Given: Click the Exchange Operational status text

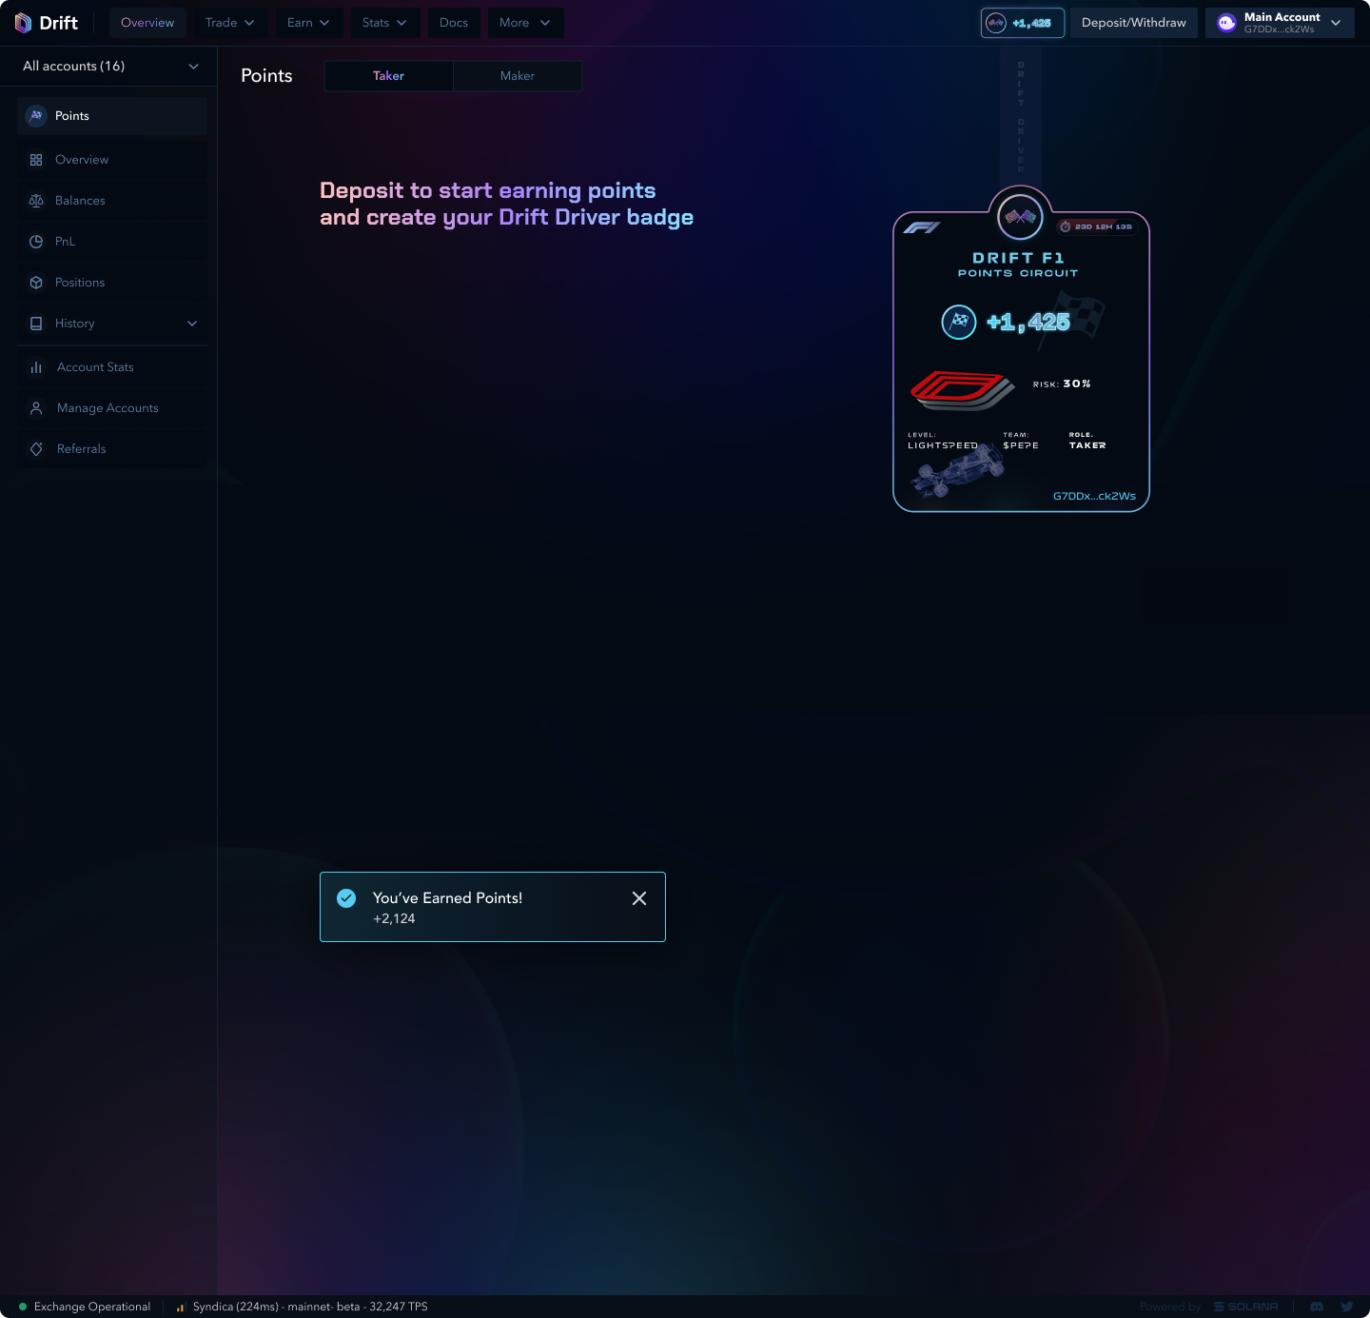Looking at the screenshot, I should pyautogui.click(x=92, y=1307).
